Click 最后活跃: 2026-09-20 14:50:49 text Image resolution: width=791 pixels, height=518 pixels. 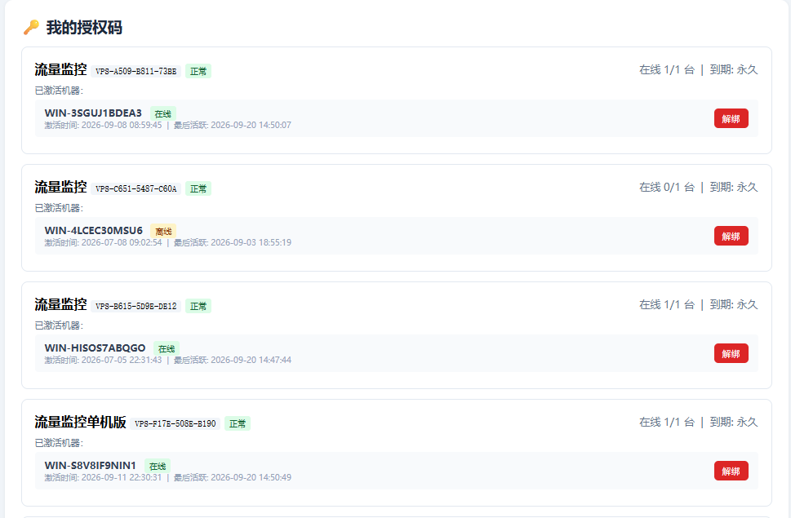click(x=233, y=477)
